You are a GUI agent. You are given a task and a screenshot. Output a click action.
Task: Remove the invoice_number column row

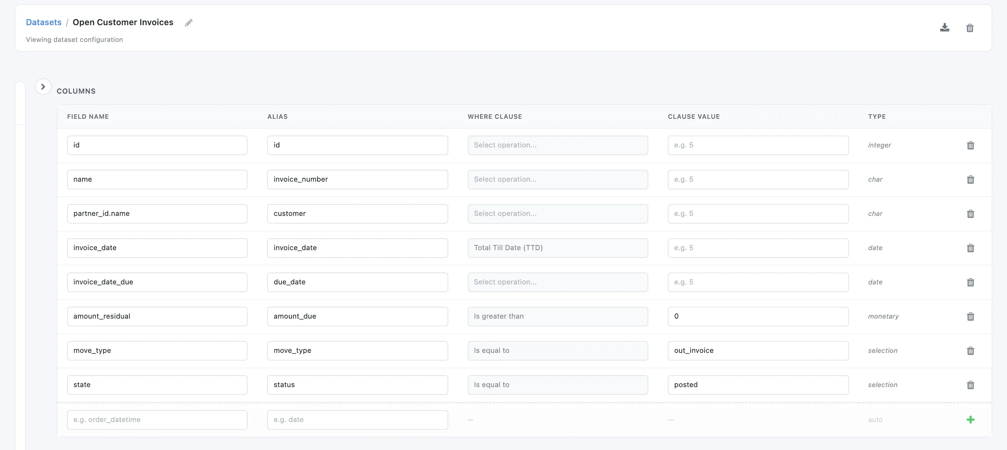click(970, 180)
